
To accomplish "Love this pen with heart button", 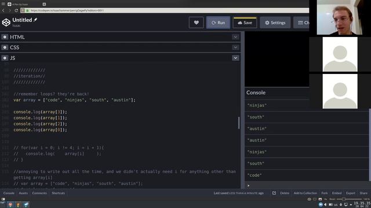I will click(196, 23).
